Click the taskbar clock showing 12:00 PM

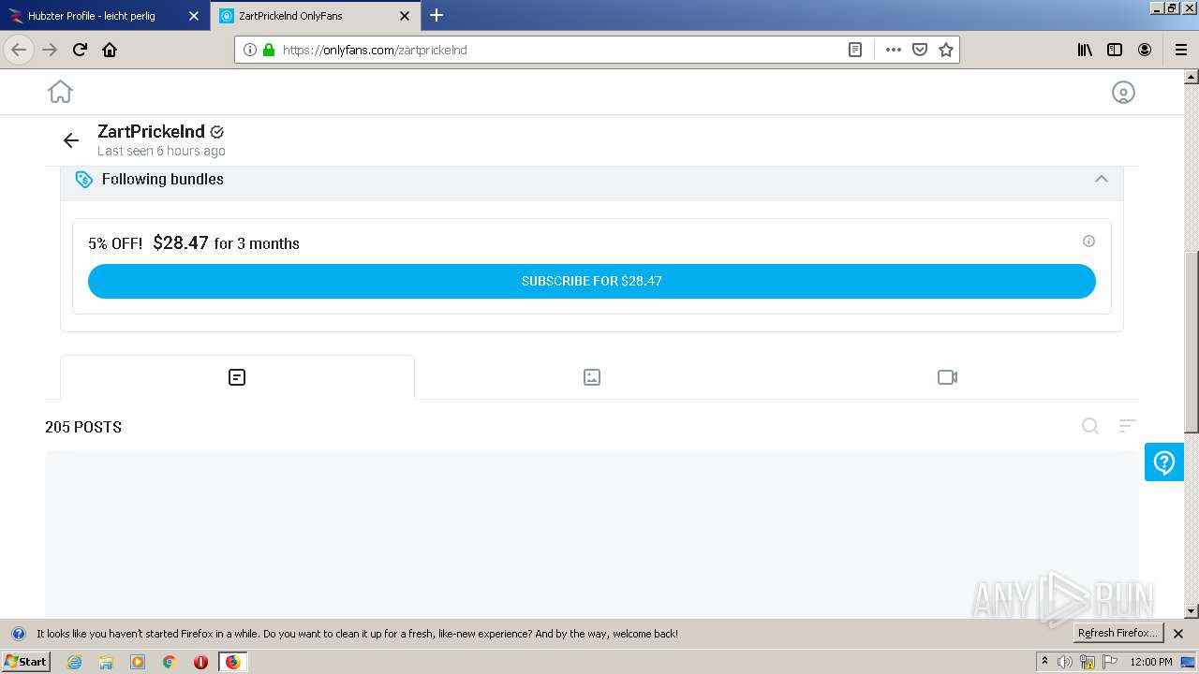[x=1151, y=662]
